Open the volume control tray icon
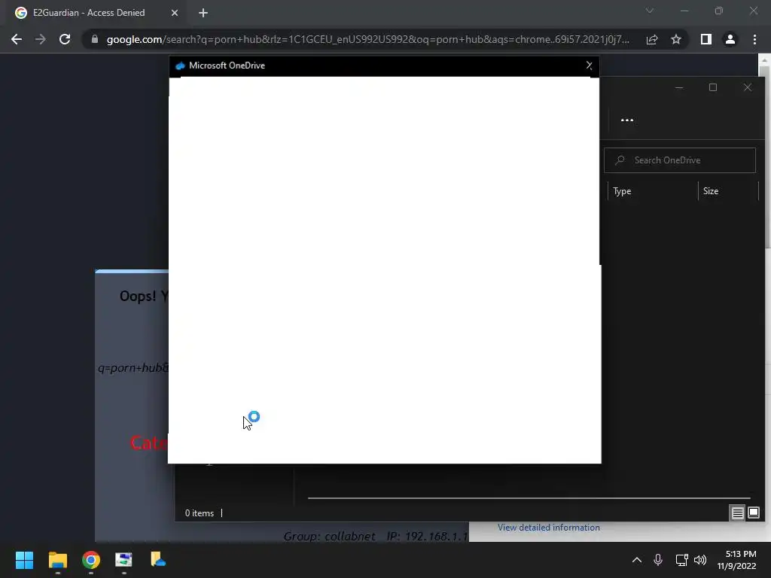Image resolution: width=771 pixels, height=578 pixels. [700, 560]
